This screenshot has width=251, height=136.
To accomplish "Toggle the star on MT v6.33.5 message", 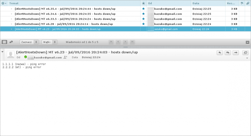I will pos(143,19).
